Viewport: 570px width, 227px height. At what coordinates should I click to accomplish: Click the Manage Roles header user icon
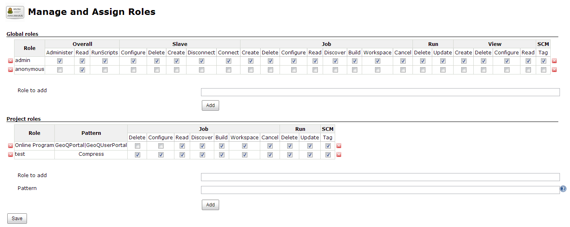[x=15, y=12]
